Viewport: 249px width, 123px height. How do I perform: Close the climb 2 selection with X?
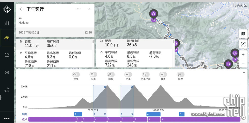click(x=105, y=87)
